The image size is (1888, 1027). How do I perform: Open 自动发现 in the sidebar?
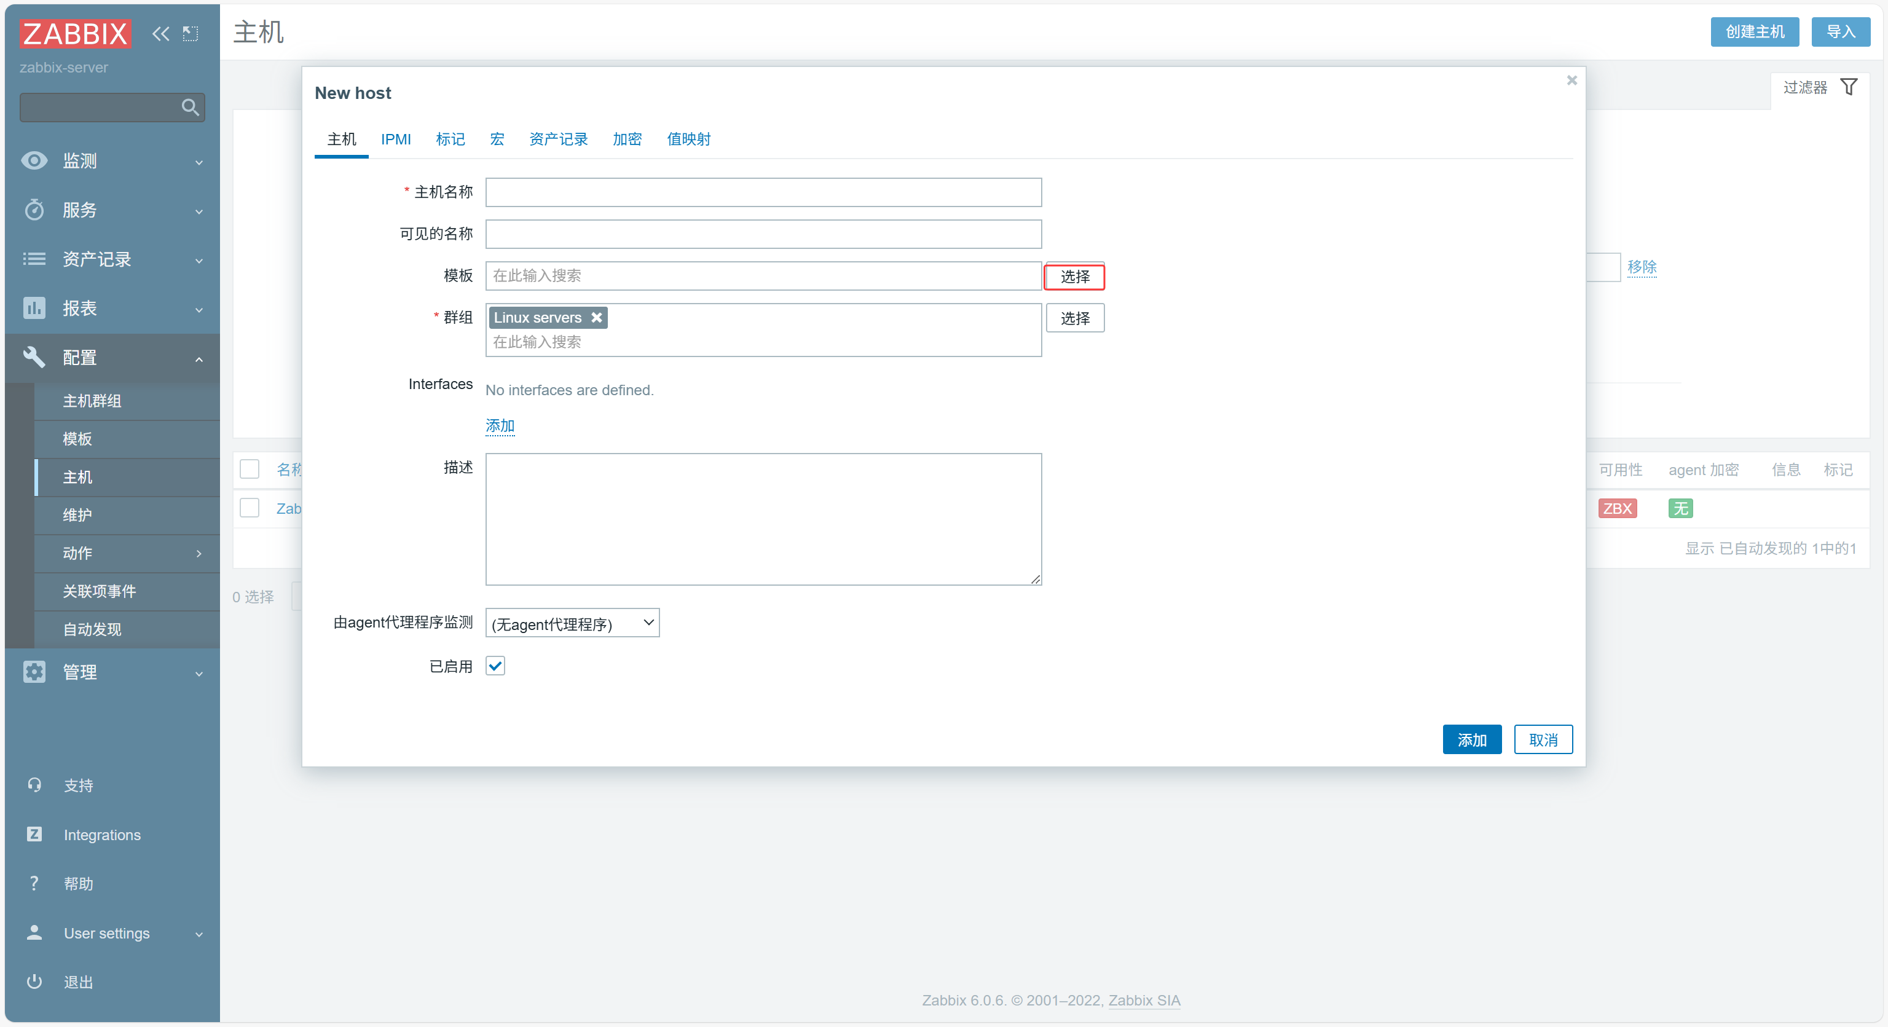[127, 630]
